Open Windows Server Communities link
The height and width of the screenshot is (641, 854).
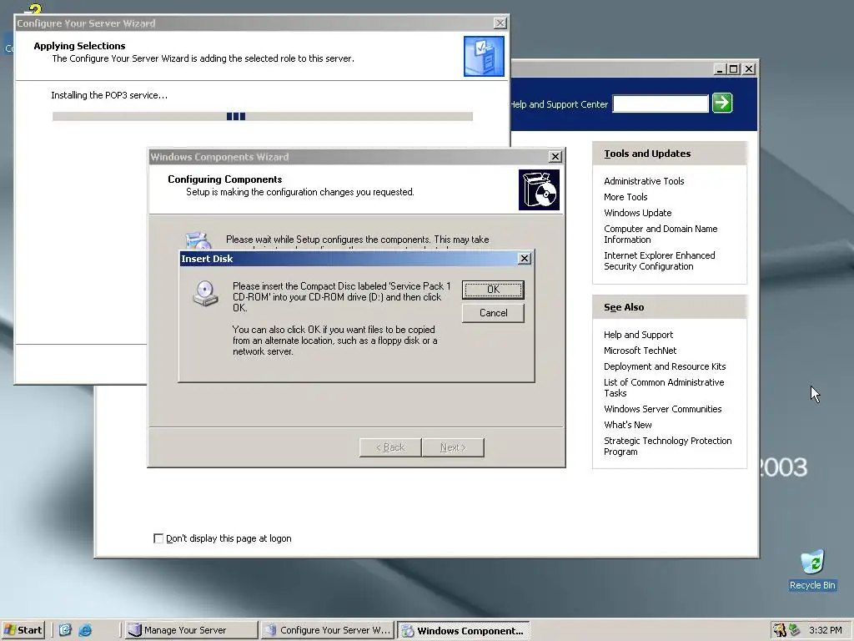pos(662,409)
